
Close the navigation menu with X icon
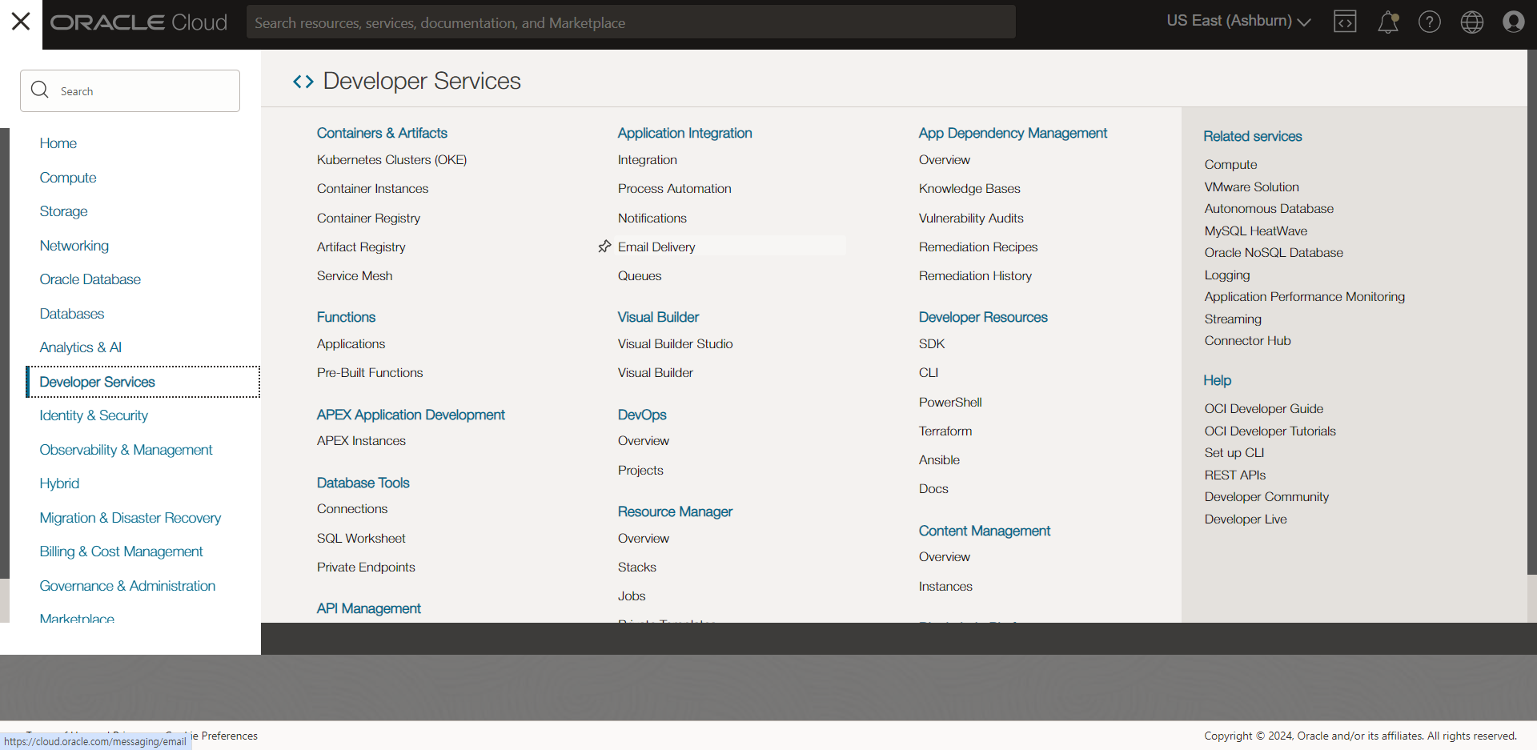(21, 22)
